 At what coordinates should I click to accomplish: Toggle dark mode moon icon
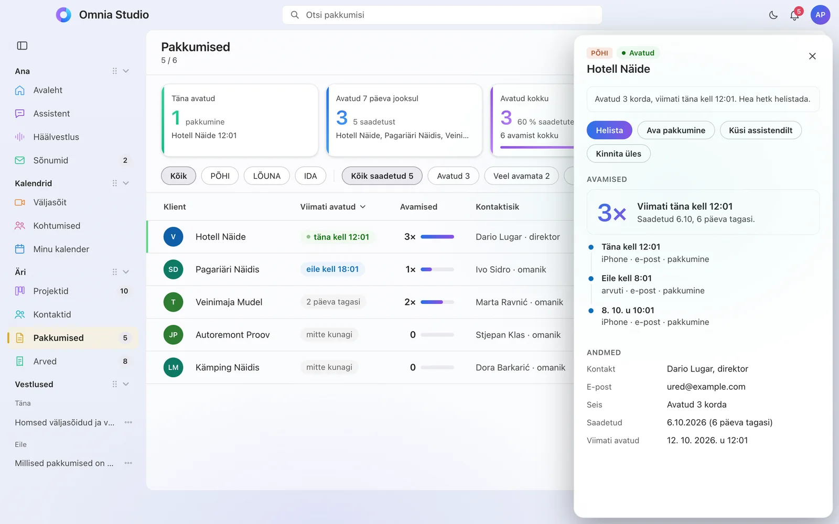(773, 15)
